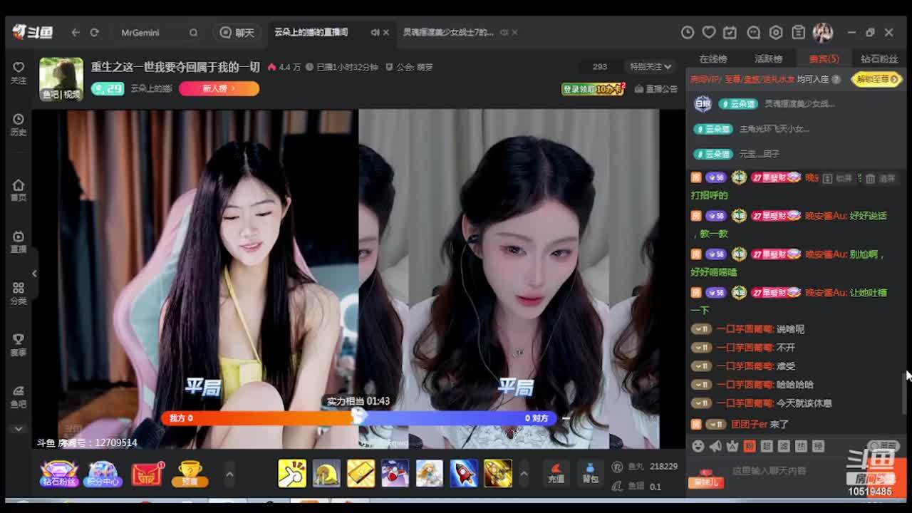Open the task list clipboard icon
The image size is (912, 513).
coord(799,32)
